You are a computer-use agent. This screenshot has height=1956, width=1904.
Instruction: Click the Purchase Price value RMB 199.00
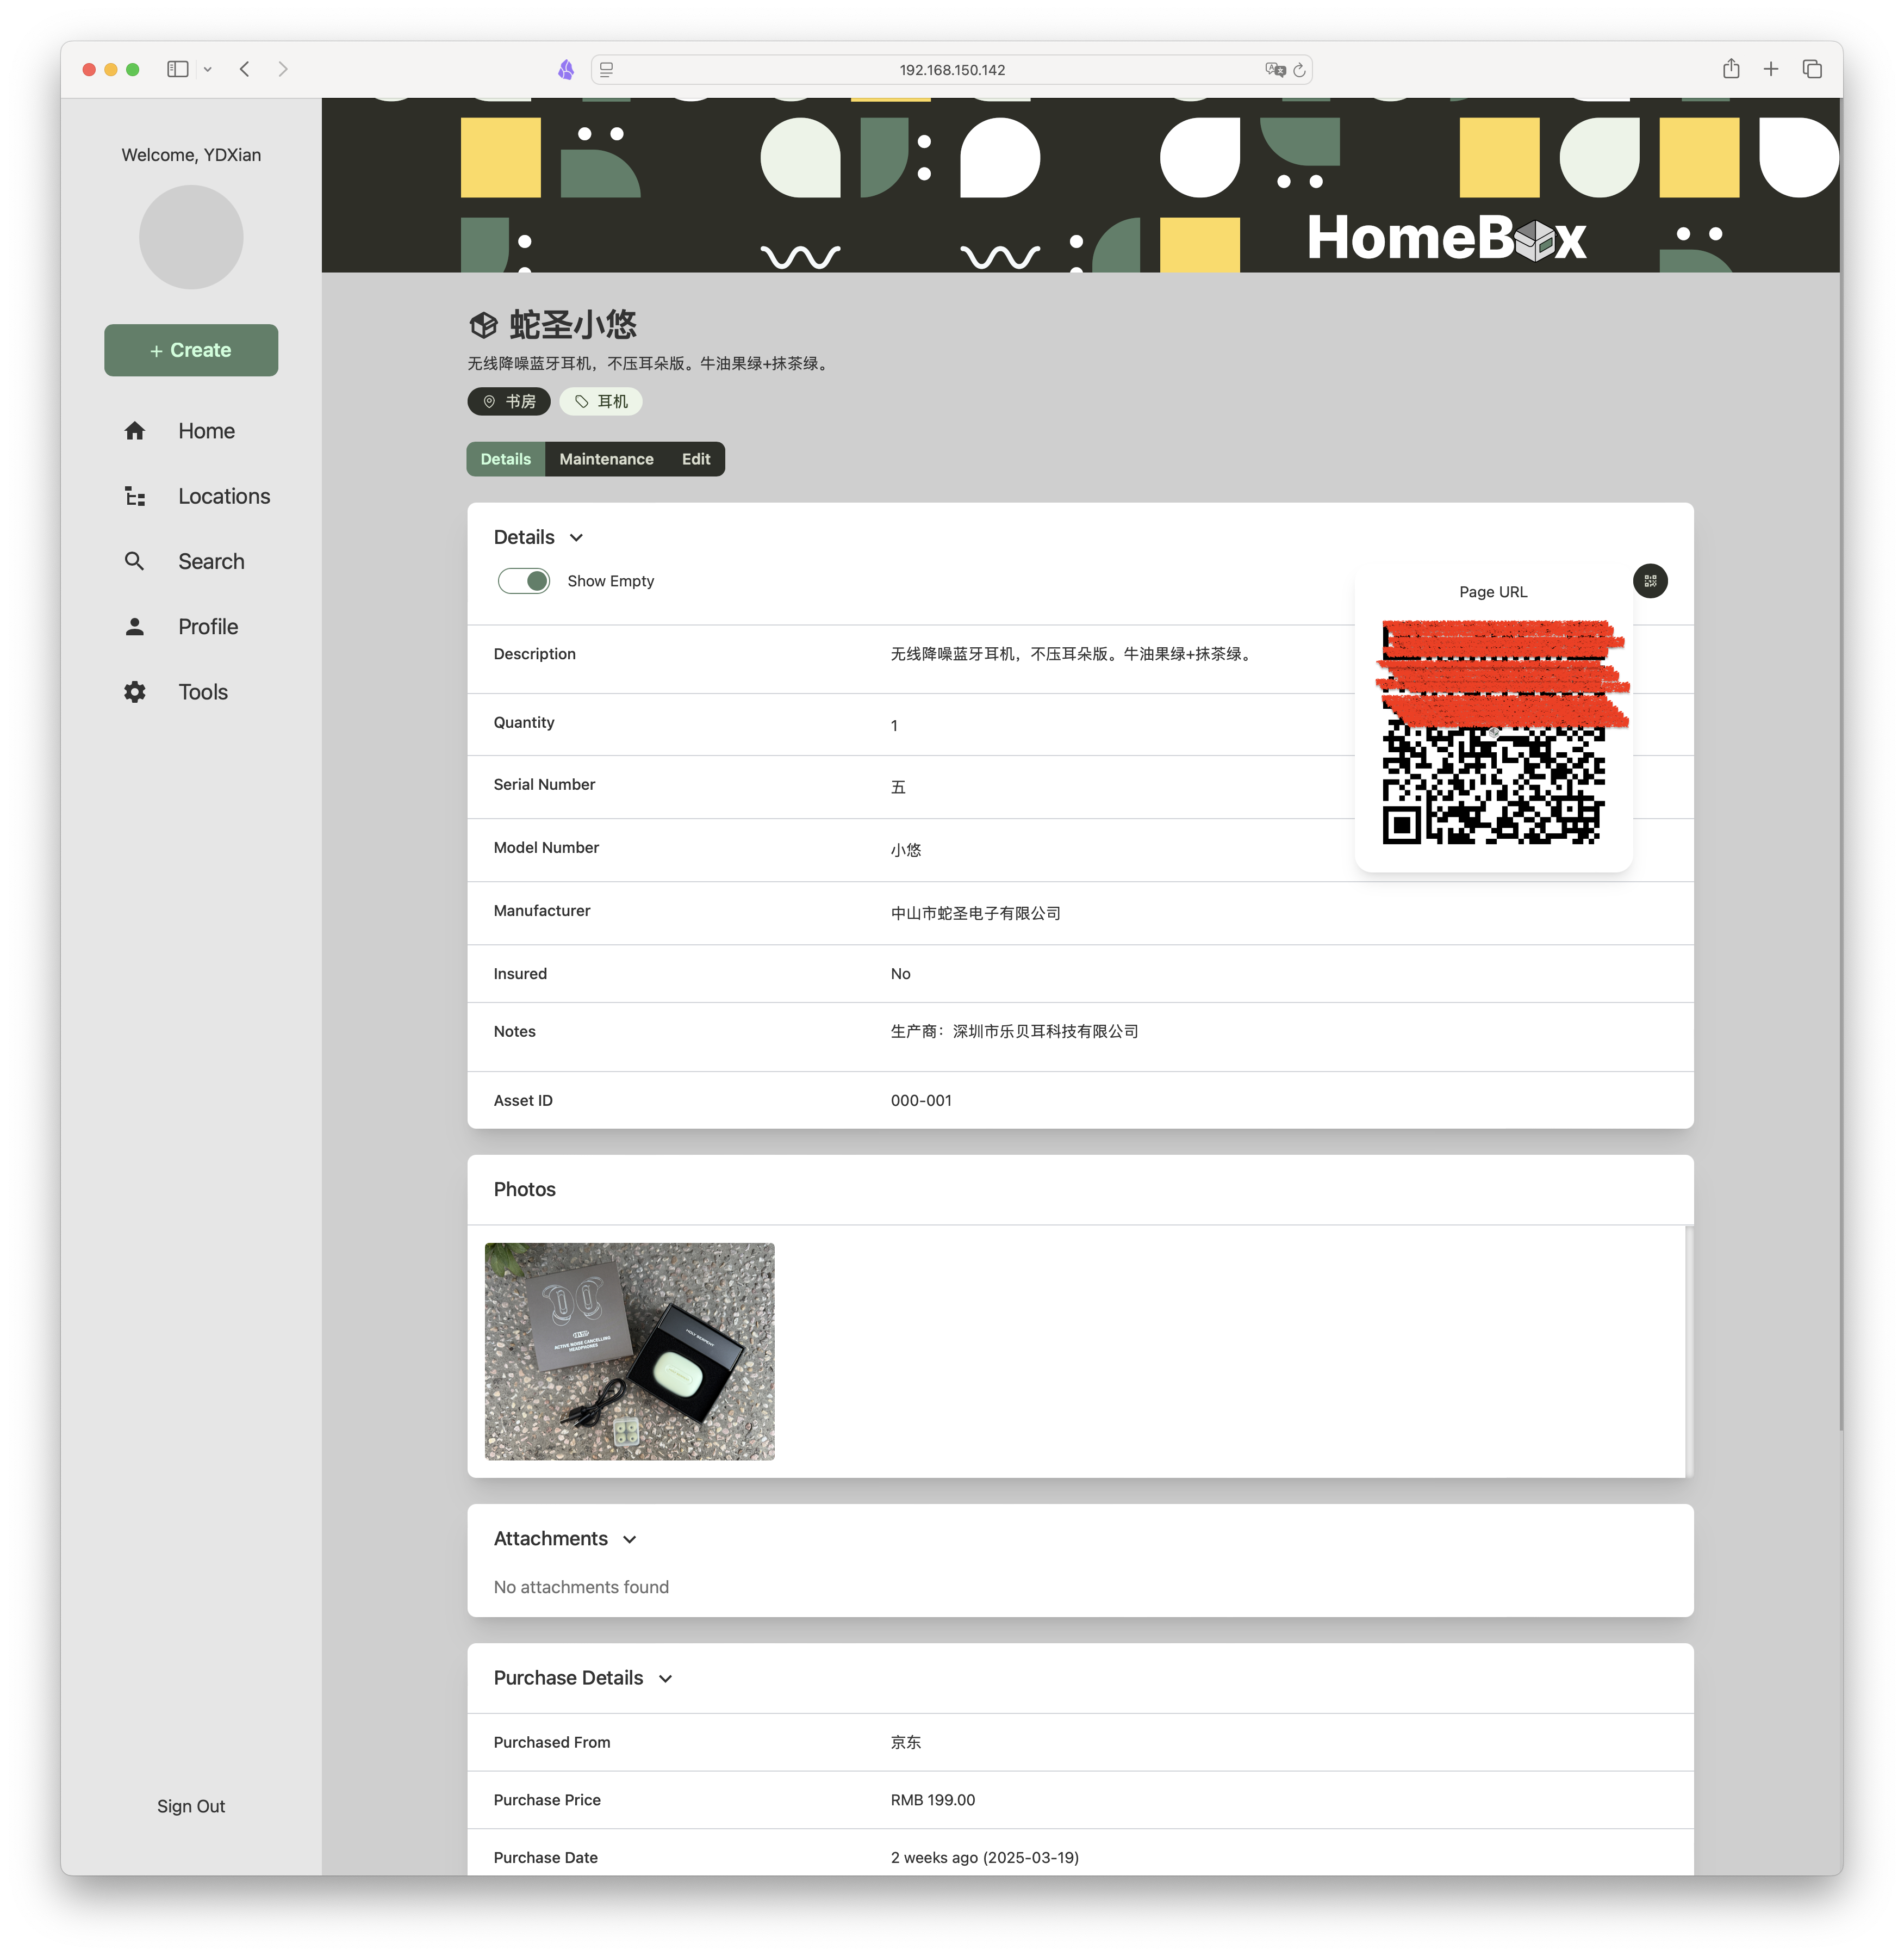point(933,1800)
